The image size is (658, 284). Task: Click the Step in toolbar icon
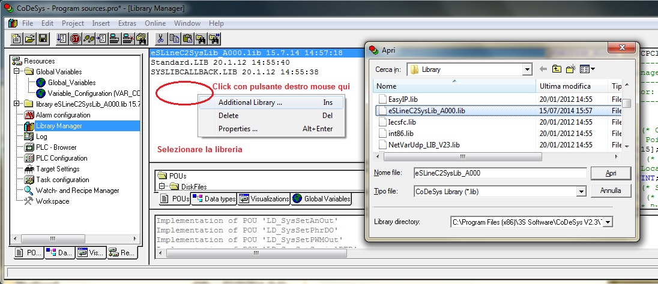pos(101,39)
